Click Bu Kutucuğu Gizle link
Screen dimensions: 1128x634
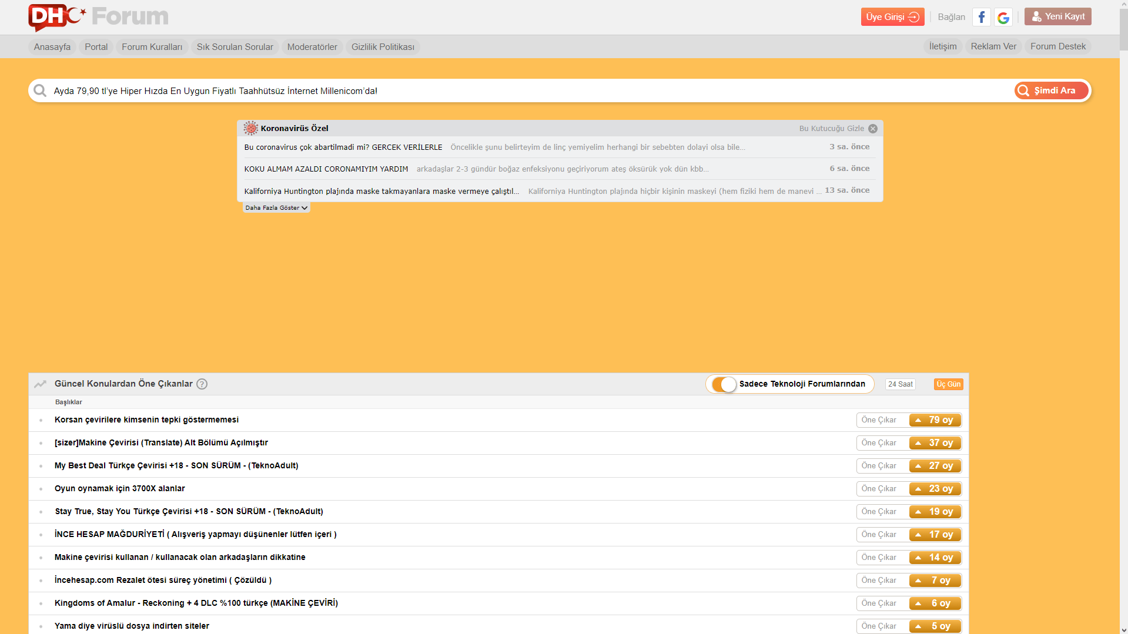(x=831, y=129)
